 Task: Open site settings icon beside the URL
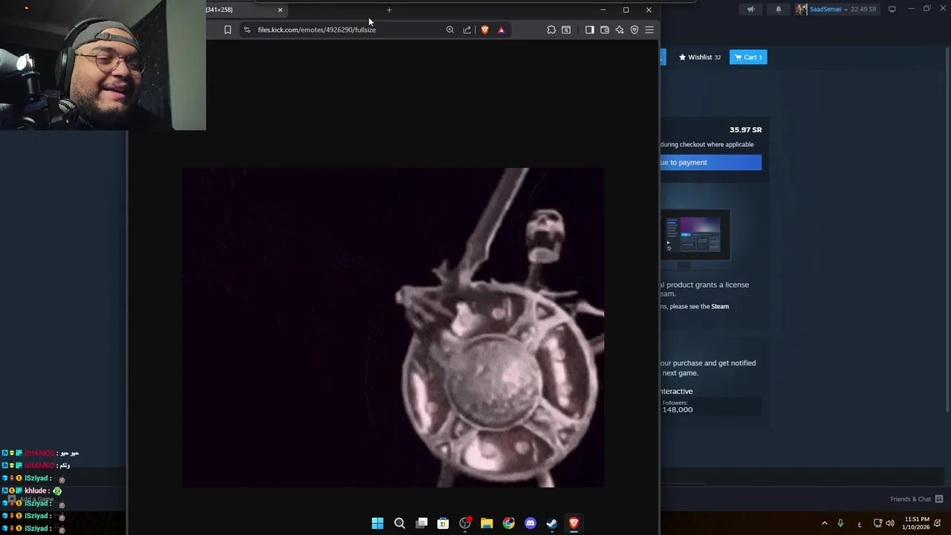coord(247,30)
